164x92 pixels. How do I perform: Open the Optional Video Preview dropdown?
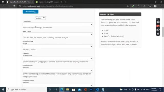[x=58, y=85]
